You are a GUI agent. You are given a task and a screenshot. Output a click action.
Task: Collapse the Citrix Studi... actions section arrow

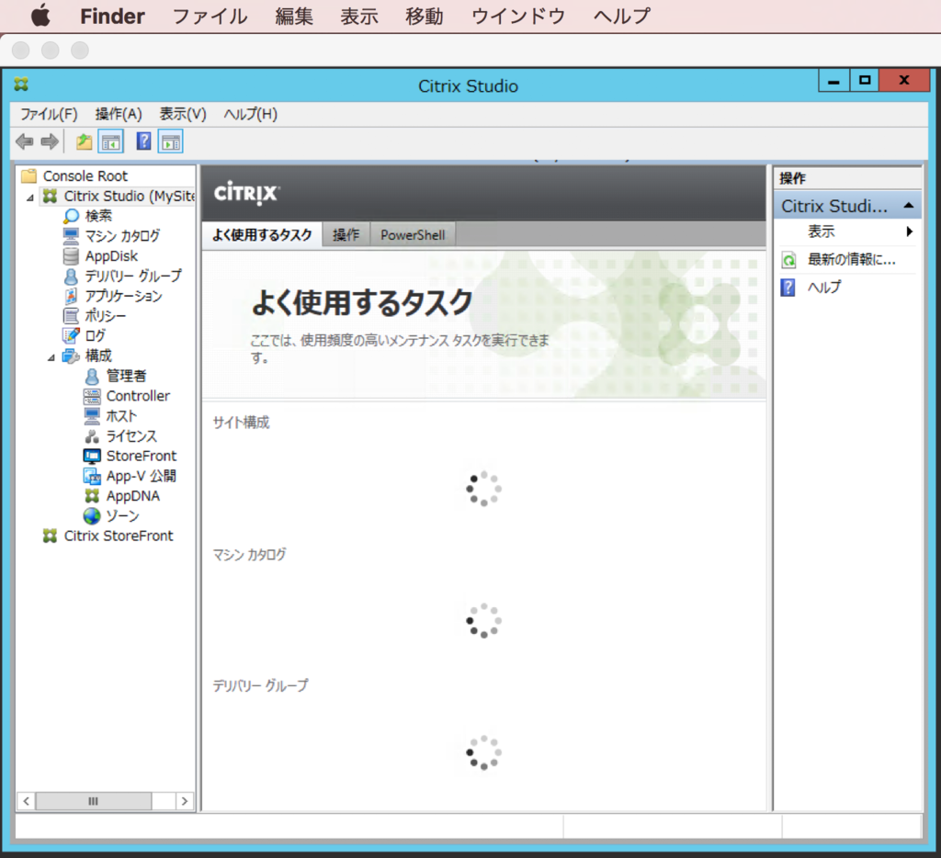click(909, 206)
